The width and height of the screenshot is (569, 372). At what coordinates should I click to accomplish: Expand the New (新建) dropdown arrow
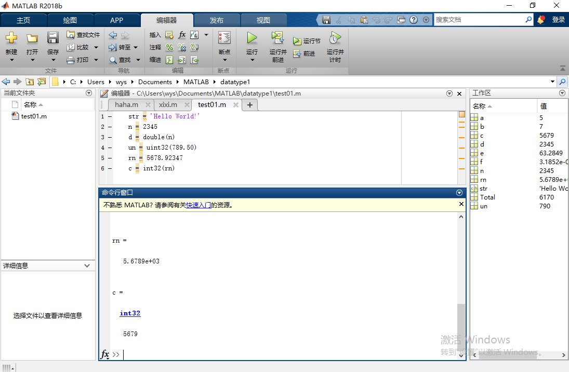point(11,60)
